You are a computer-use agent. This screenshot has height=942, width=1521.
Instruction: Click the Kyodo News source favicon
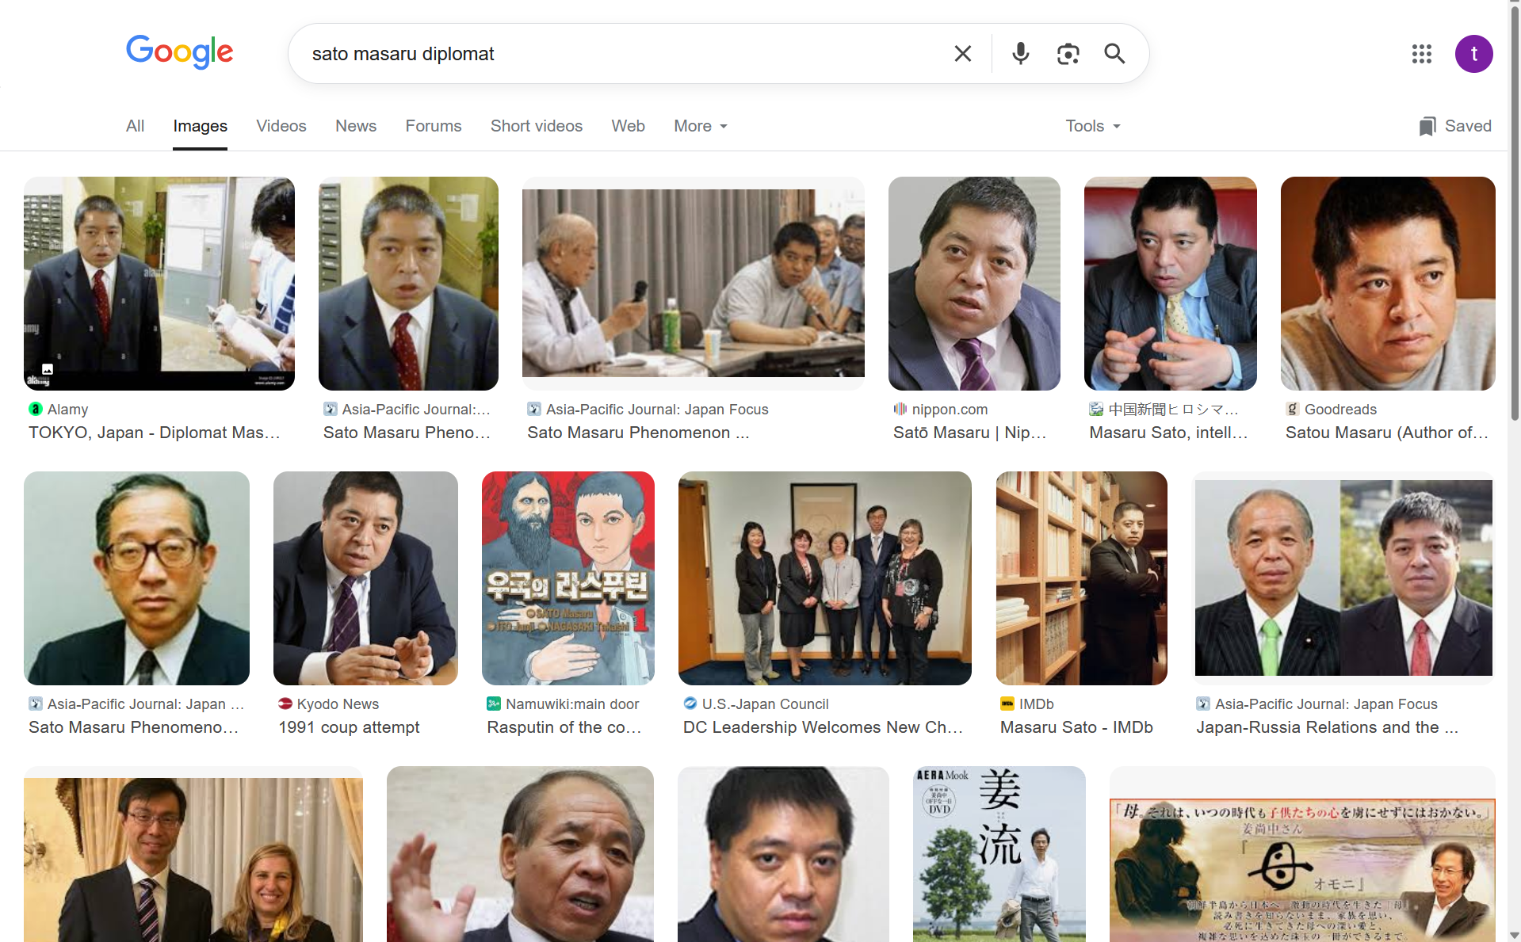coord(285,704)
